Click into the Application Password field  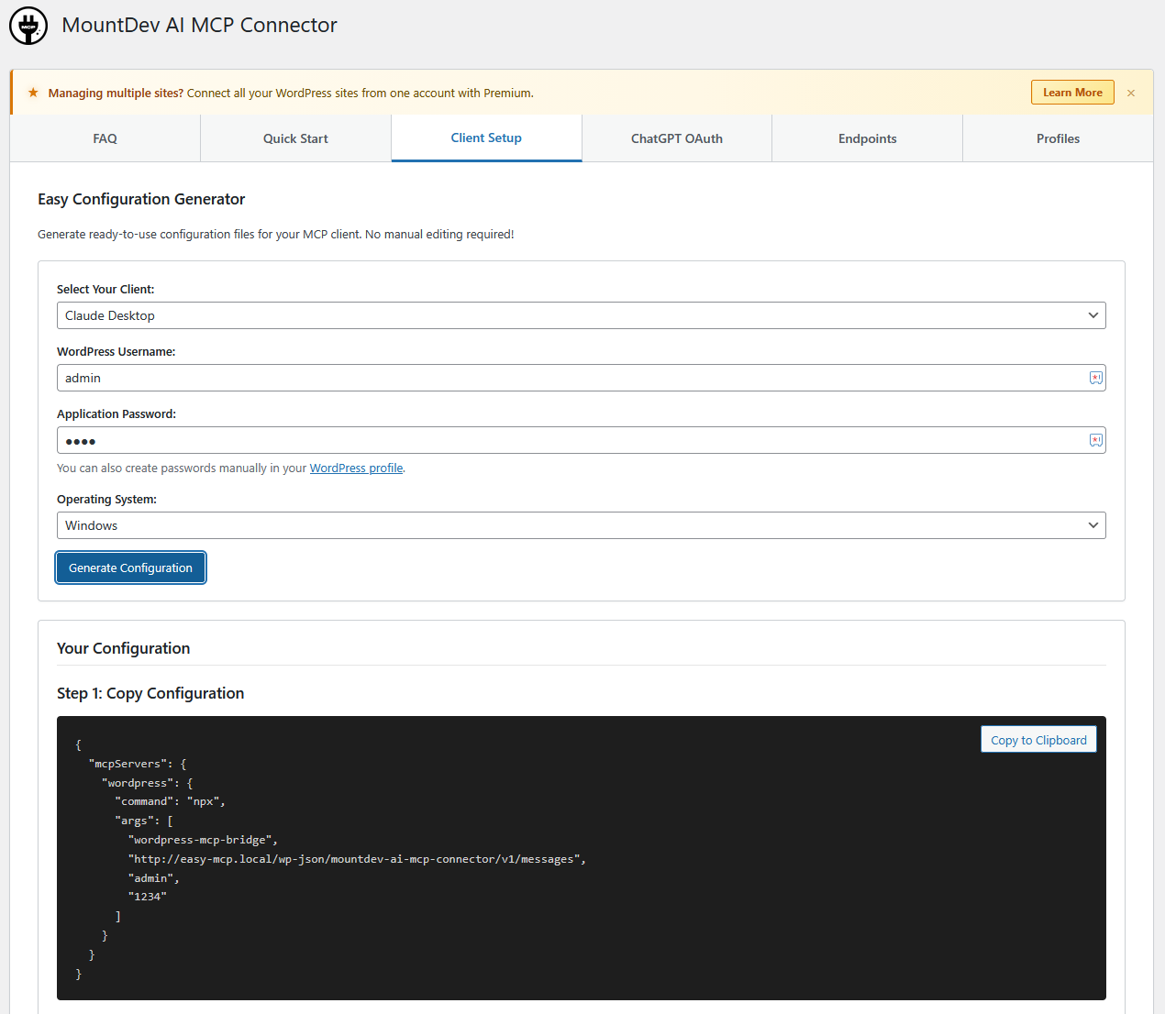pyautogui.click(x=569, y=440)
